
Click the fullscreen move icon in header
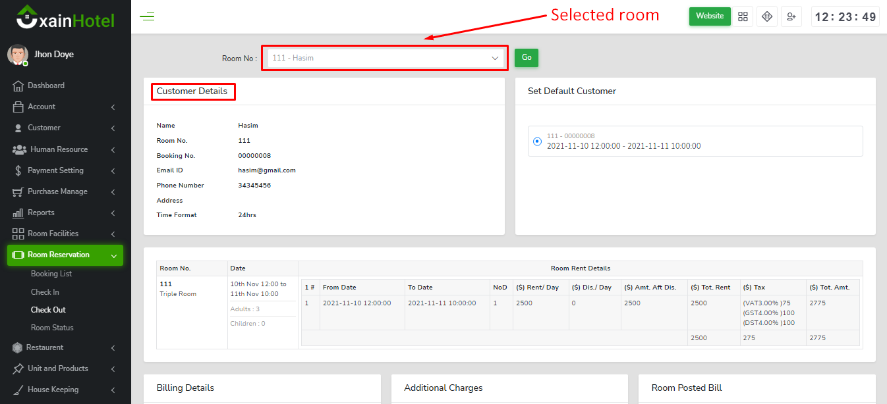click(767, 16)
